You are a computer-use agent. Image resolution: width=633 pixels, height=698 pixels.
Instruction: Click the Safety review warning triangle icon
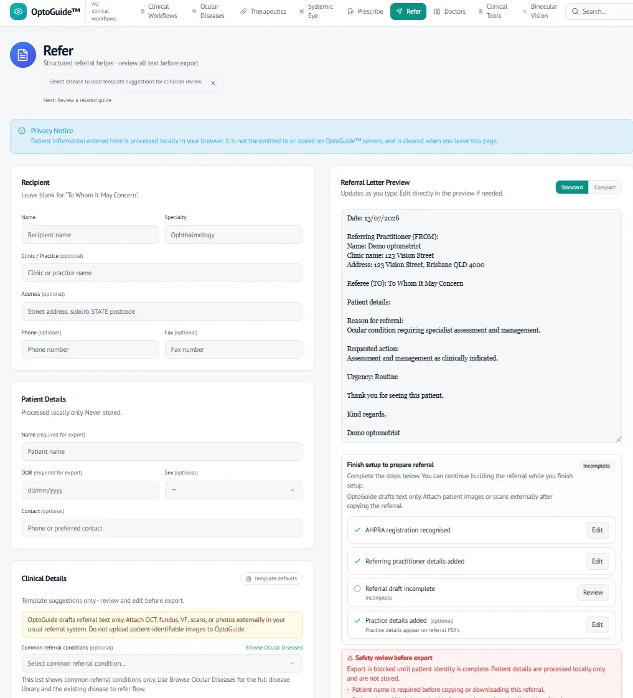[x=350, y=658]
